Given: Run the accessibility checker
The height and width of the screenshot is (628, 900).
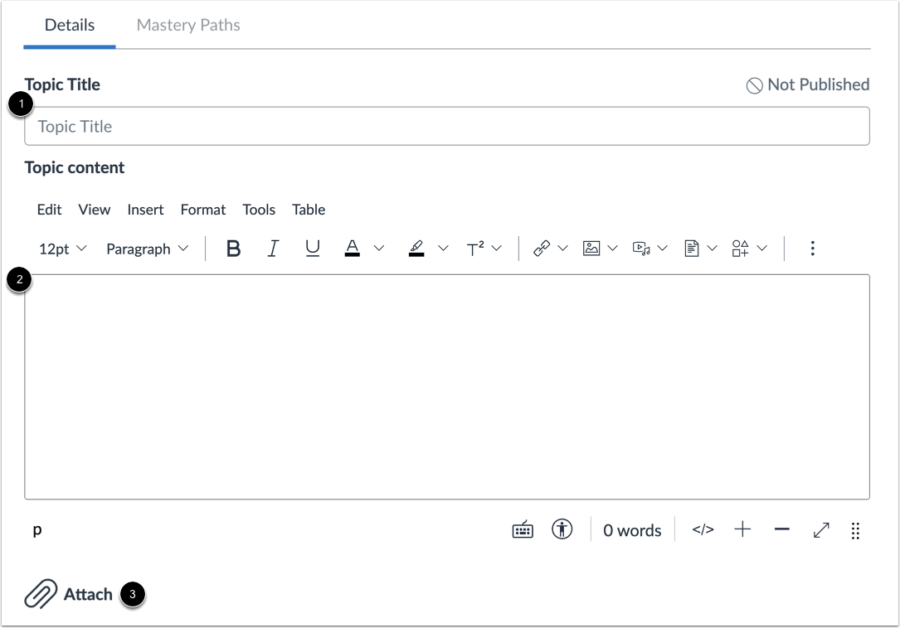Looking at the screenshot, I should 562,529.
